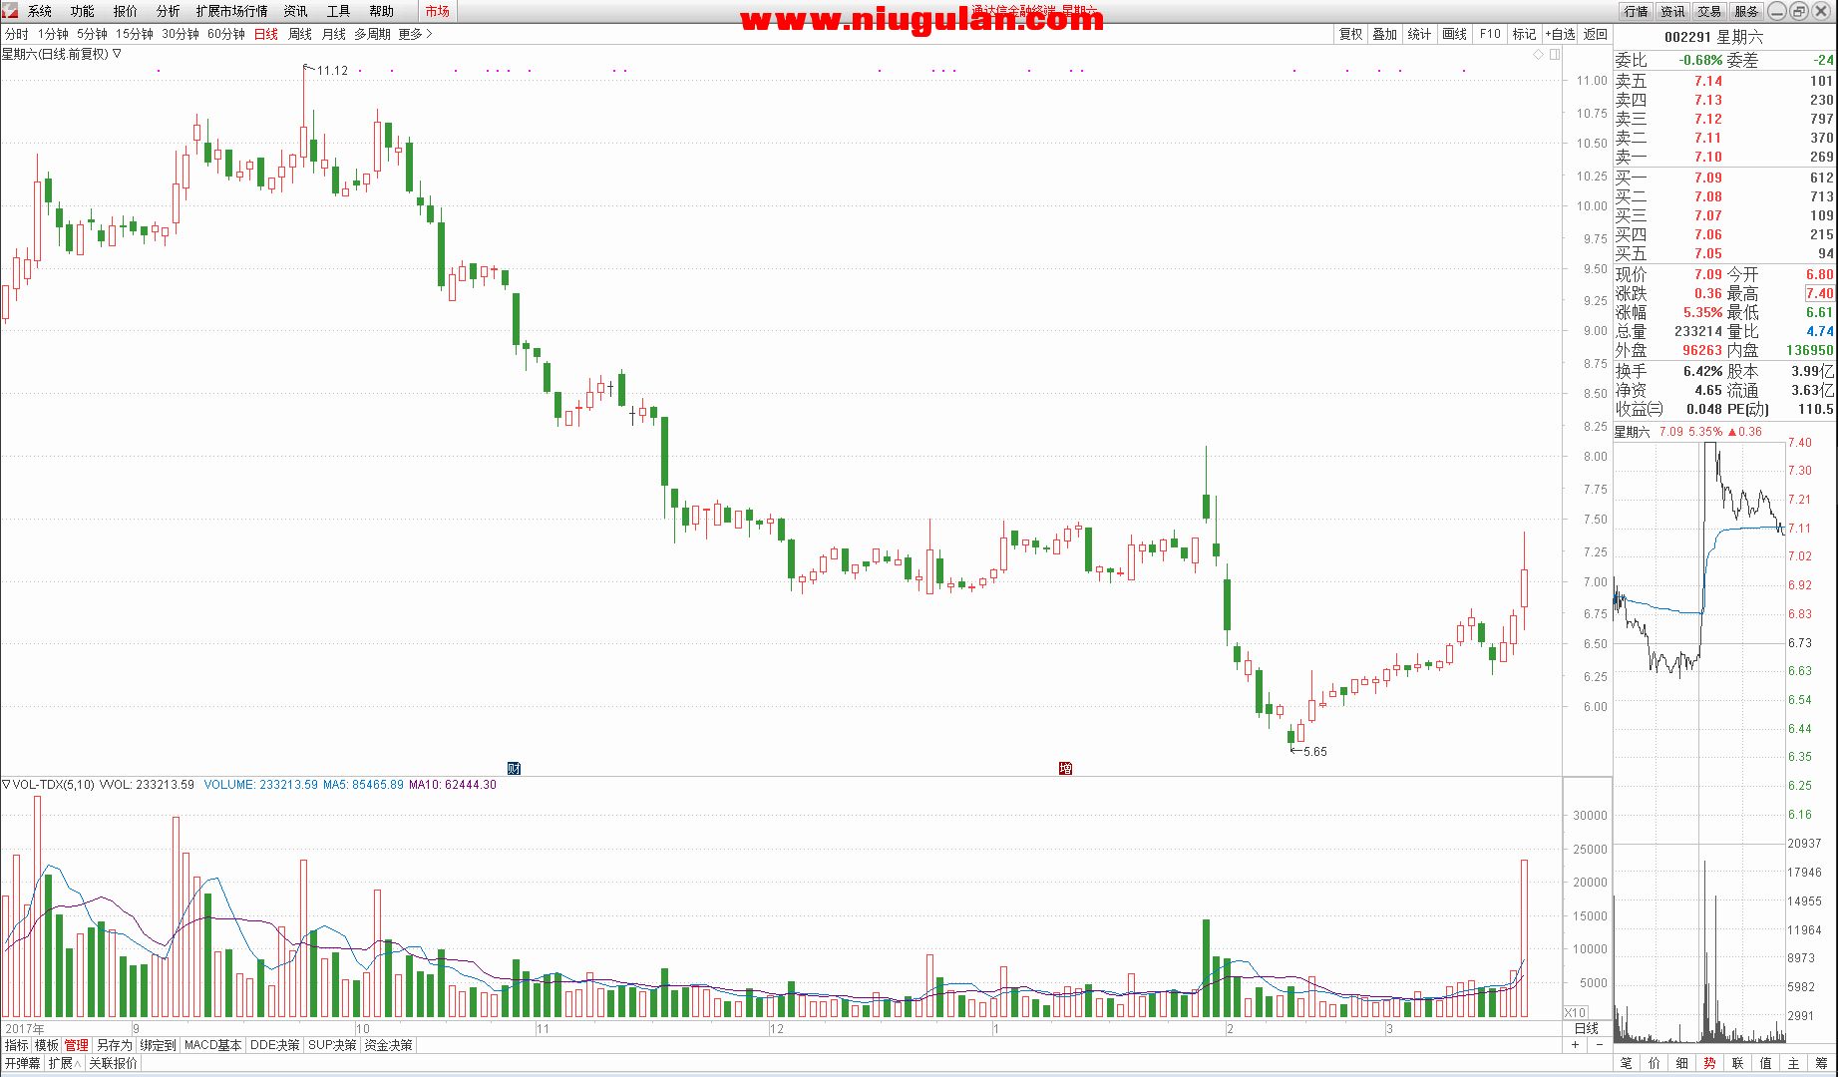This screenshot has height=1077, width=1838.
Task: Select the 30分钟 period
Action: point(181,34)
